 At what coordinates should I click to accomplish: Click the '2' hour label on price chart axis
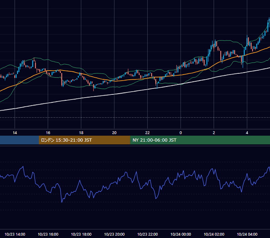tap(214, 133)
